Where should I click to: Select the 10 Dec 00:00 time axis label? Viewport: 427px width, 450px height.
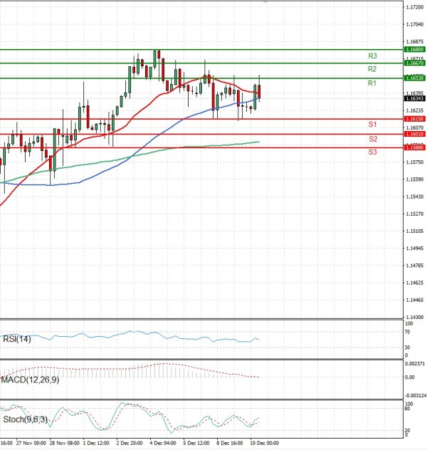(x=264, y=442)
